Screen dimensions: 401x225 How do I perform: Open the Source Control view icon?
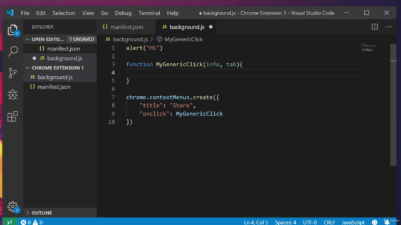[13, 73]
